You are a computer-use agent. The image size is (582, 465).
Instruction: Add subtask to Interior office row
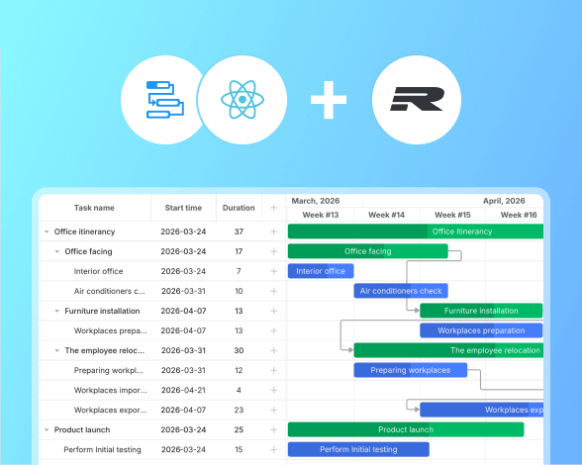click(273, 271)
